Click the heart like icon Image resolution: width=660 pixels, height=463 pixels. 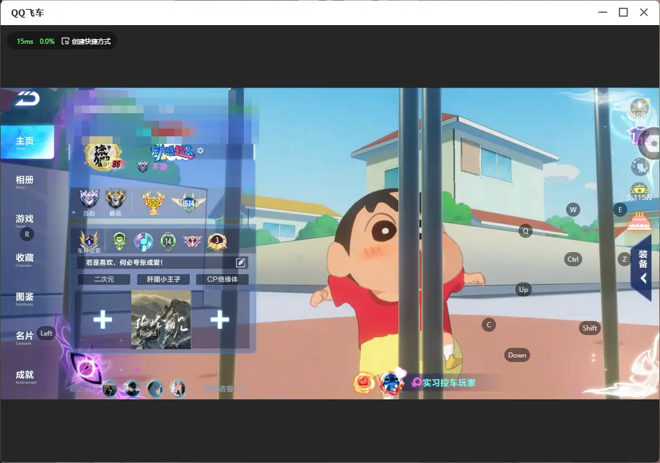363,383
